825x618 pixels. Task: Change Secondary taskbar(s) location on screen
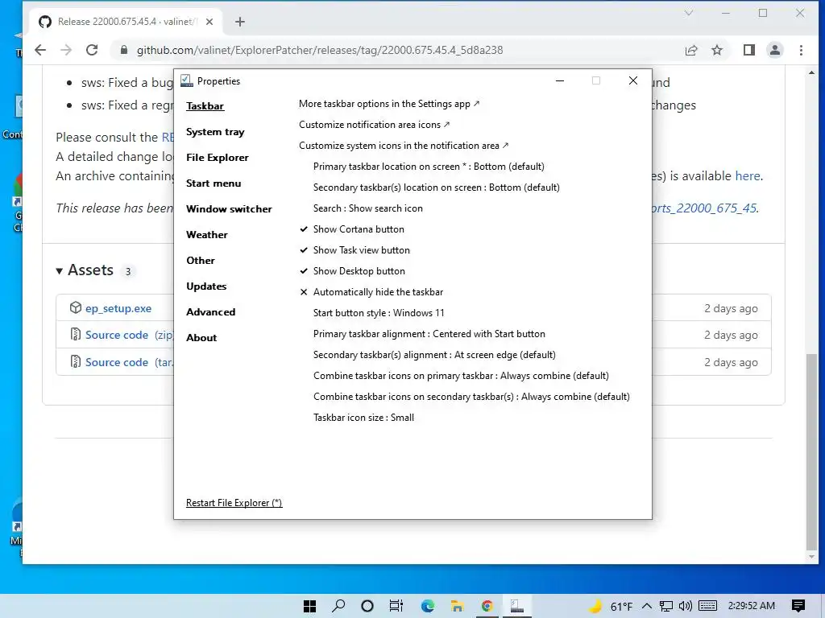click(436, 187)
